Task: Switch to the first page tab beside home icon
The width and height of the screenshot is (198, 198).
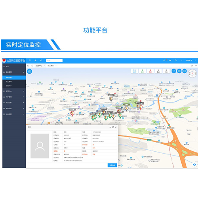Action: coord(39,66)
